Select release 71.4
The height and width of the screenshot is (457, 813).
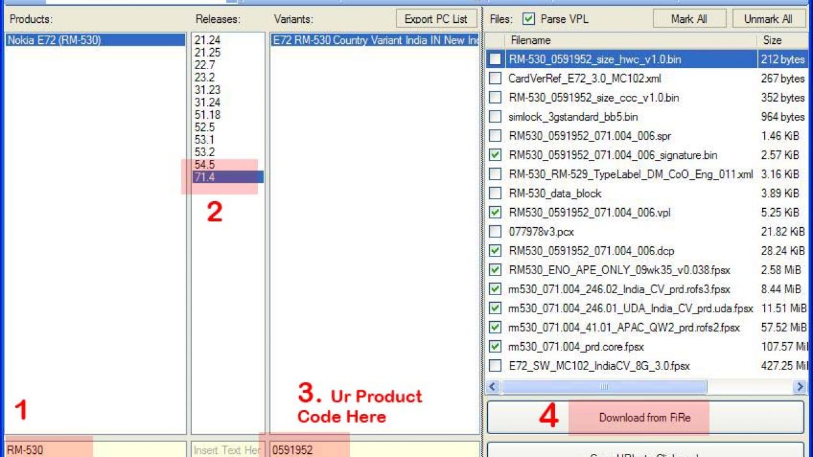[x=228, y=177]
